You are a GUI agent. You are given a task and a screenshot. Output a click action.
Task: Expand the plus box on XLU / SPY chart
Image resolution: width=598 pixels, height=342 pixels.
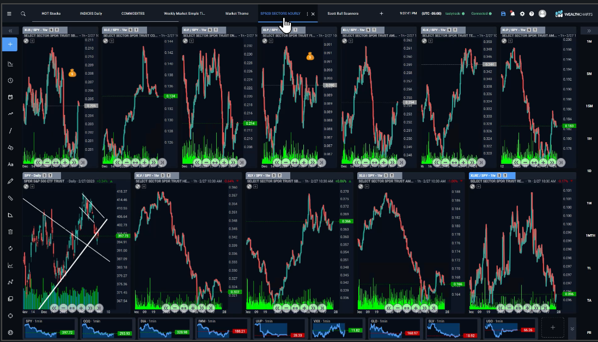[367, 186]
